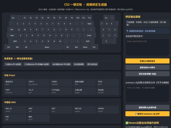Apply the CT全套 M4A4 quick loadout preset
Image resolution: width=171 pixels, height=128 pixels.
(37, 64)
